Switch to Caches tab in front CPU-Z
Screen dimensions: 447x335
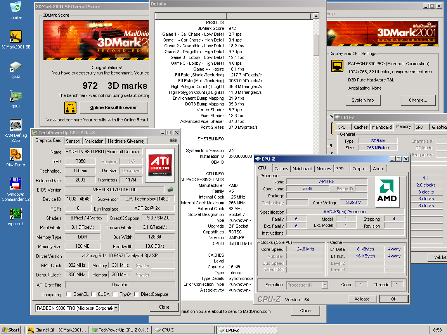[x=281, y=169]
